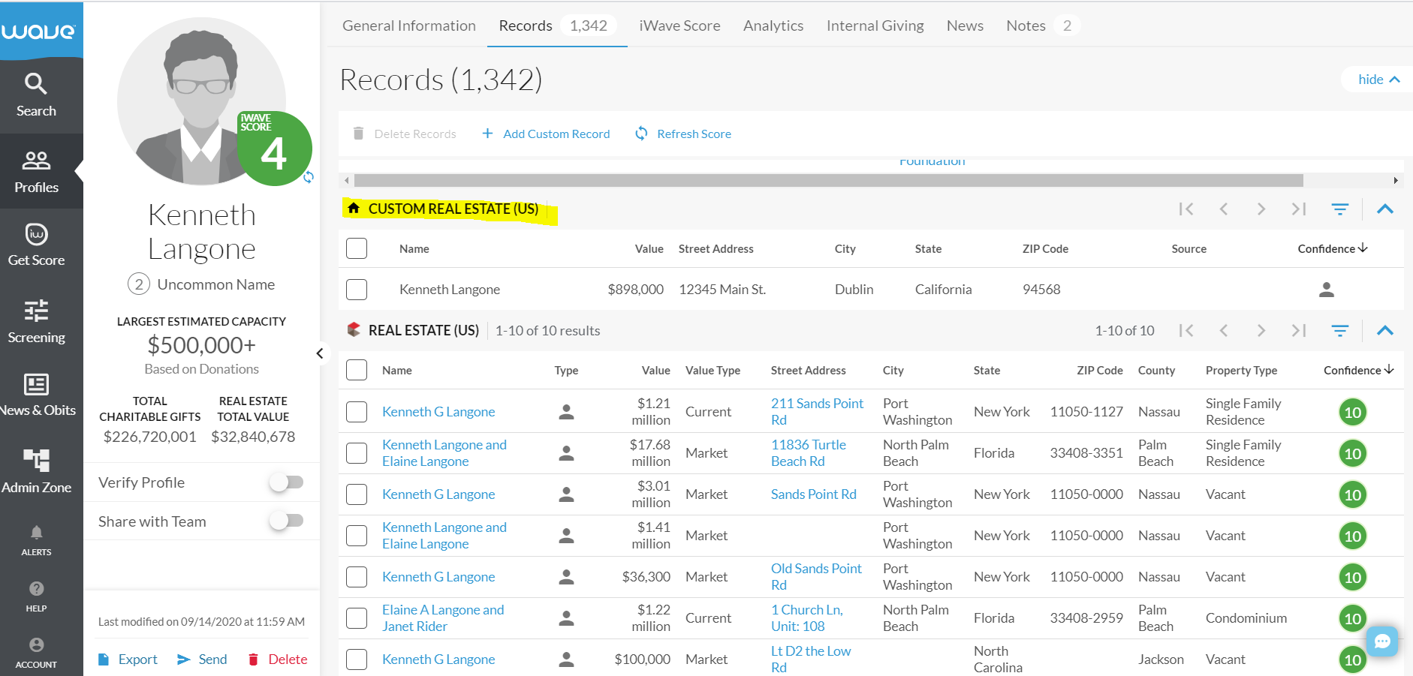Image resolution: width=1413 pixels, height=676 pixels.
Task: Enable the Share with Team toggle
Action: pos(286,521)
